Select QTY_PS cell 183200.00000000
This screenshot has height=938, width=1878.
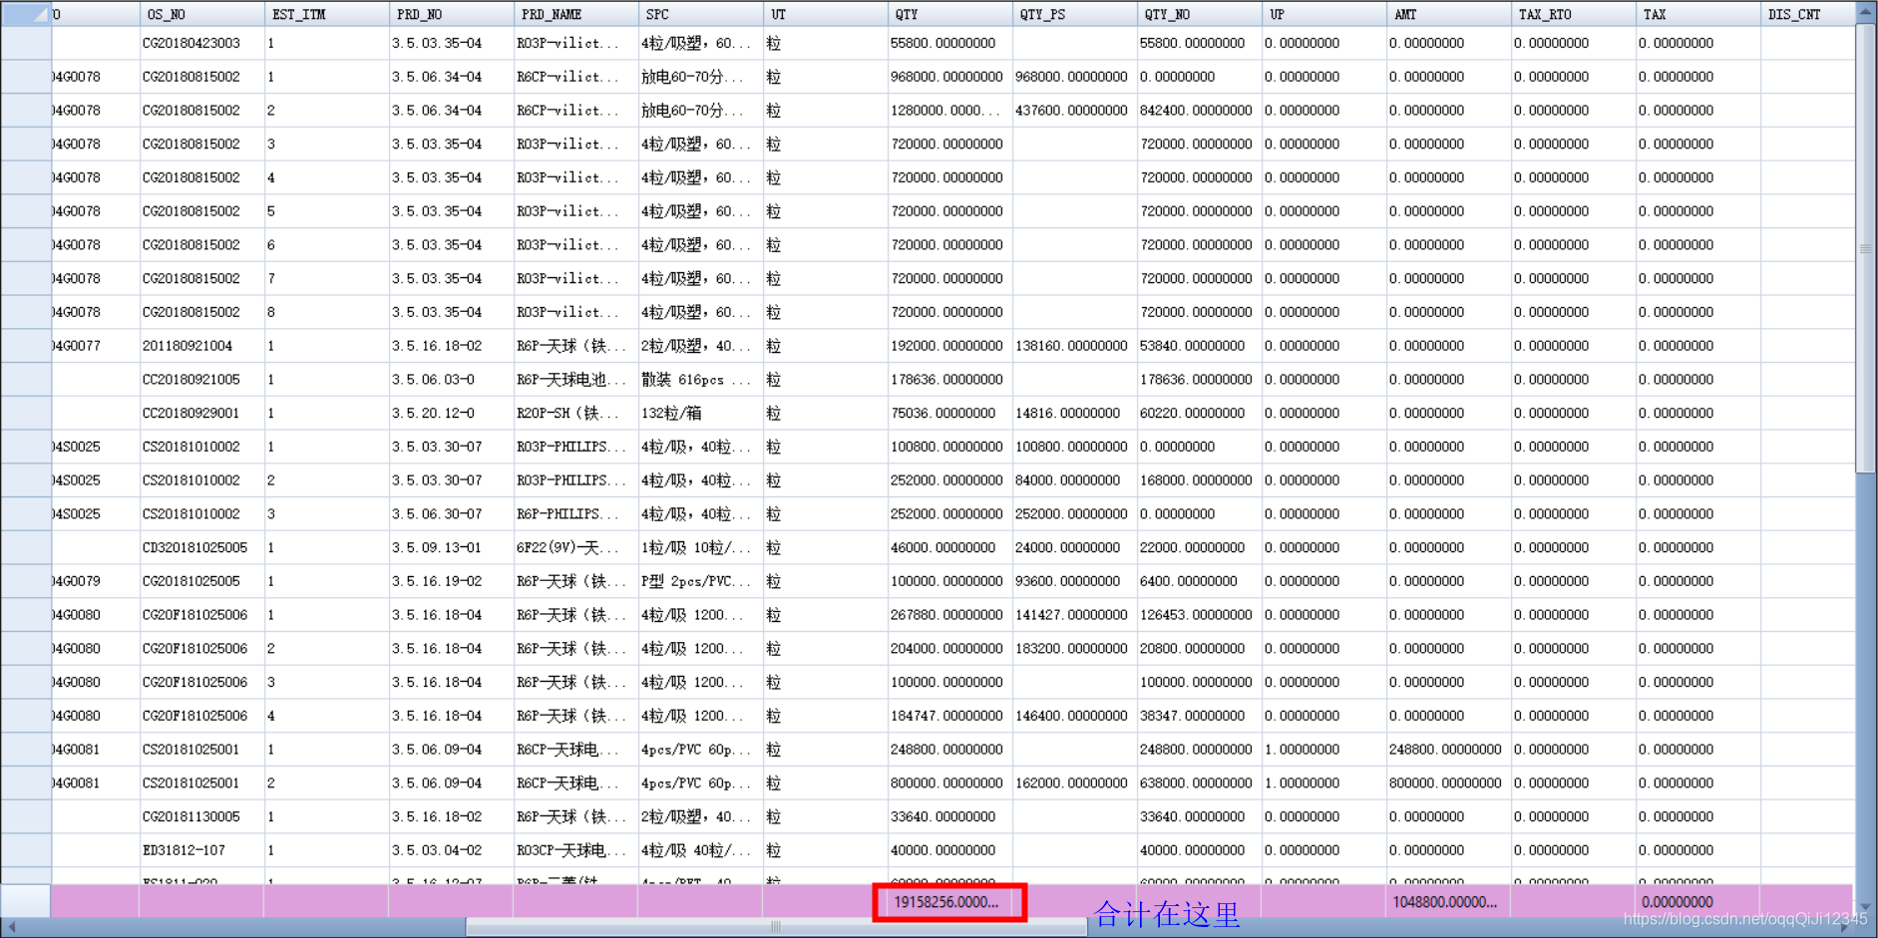[x=1074, y=648]
